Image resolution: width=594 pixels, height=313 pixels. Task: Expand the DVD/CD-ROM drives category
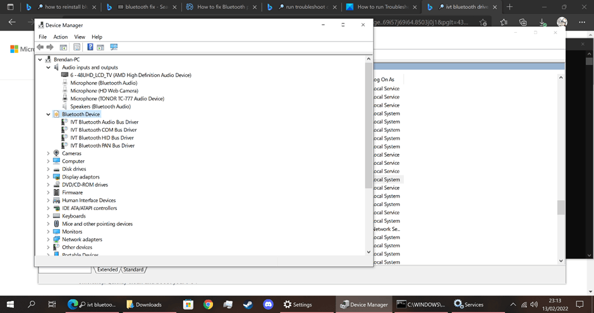tap(48, 185)
